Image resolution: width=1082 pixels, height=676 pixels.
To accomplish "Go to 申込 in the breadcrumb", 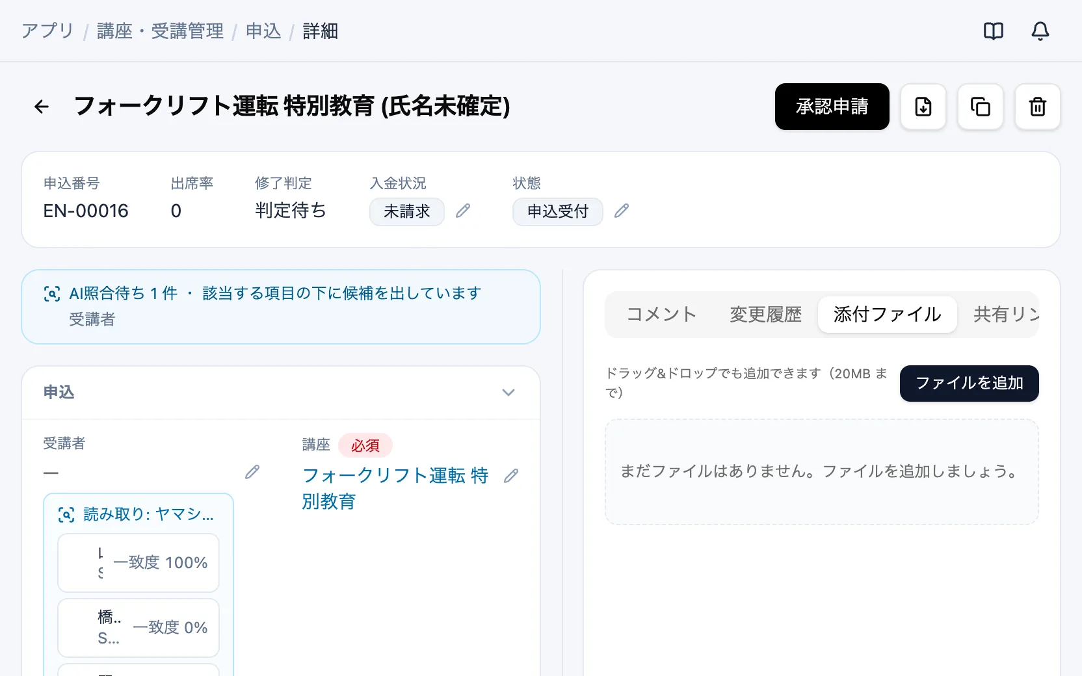I will (x=263, y=31).
